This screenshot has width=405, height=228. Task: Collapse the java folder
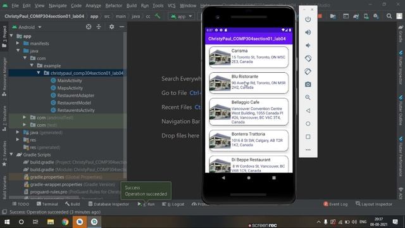click(x=18, y=51)
